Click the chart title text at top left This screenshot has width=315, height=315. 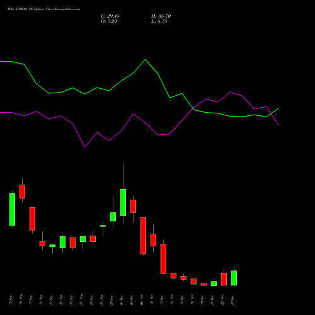click(x=43, y=9)
